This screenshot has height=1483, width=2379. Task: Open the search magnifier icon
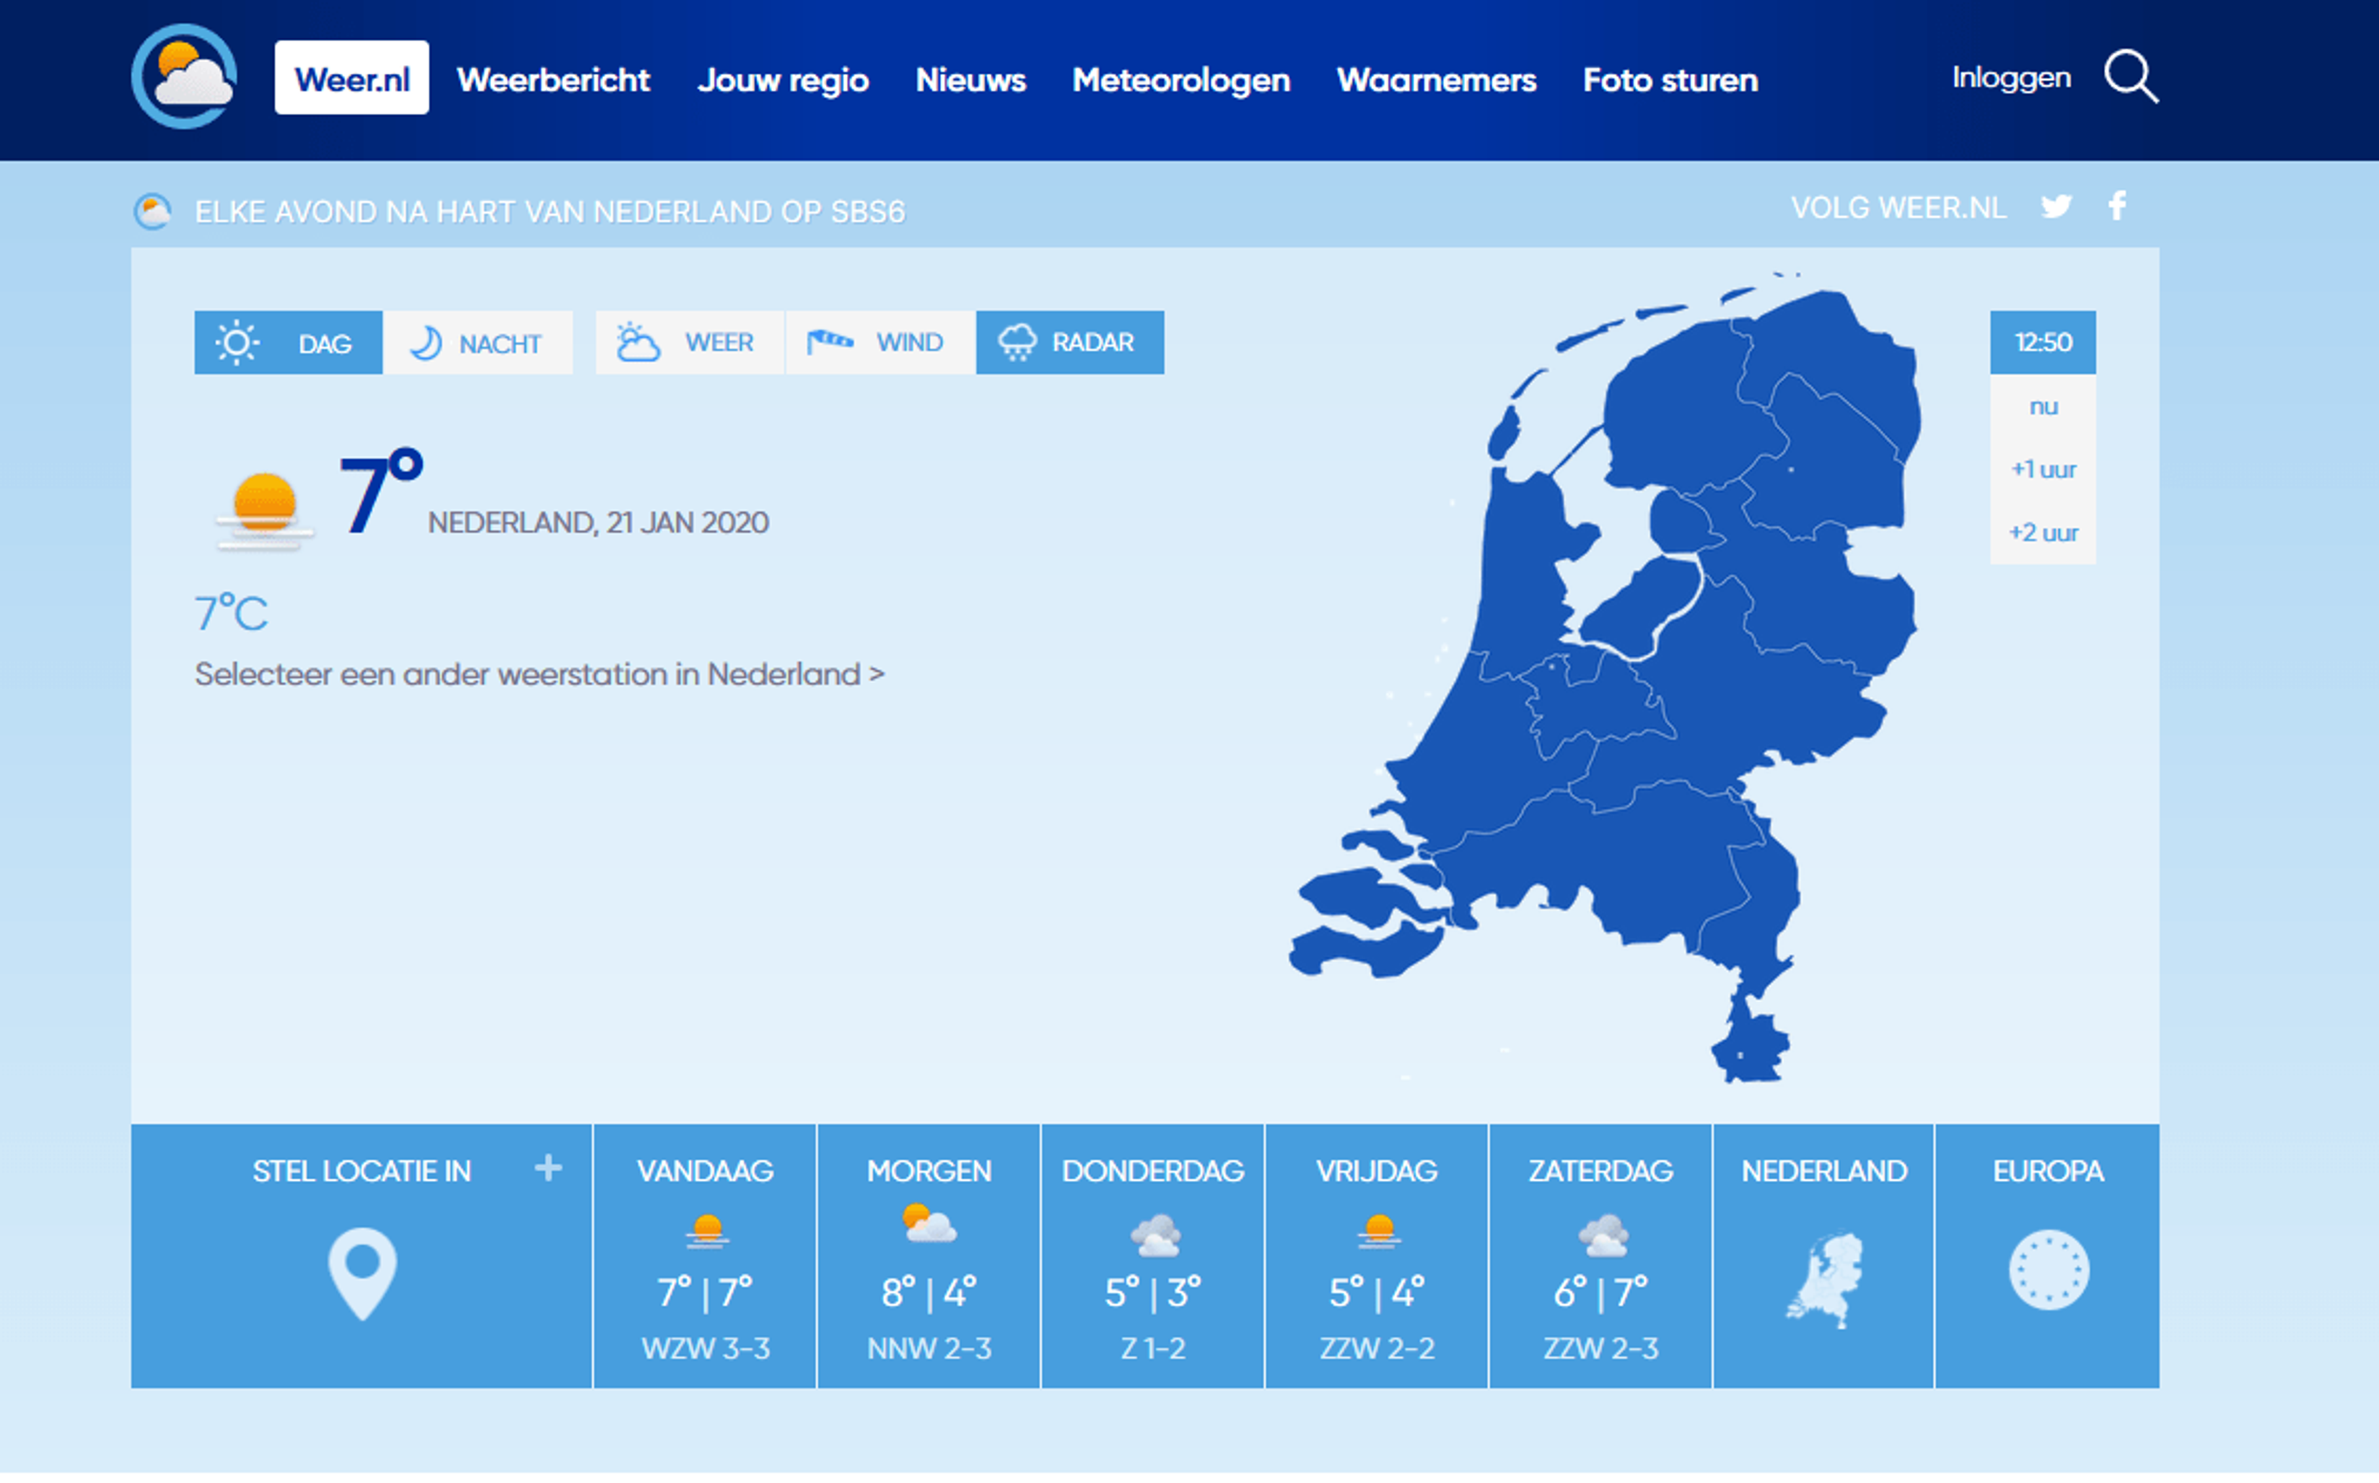point(2131,77)
